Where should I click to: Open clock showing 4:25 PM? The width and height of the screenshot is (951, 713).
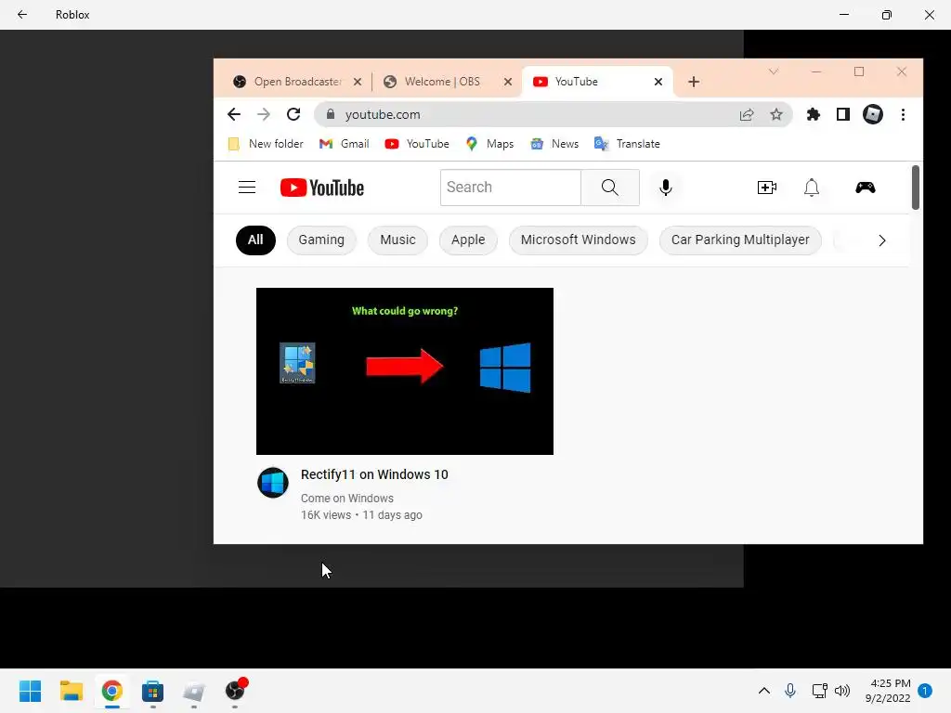pos(888,691)
